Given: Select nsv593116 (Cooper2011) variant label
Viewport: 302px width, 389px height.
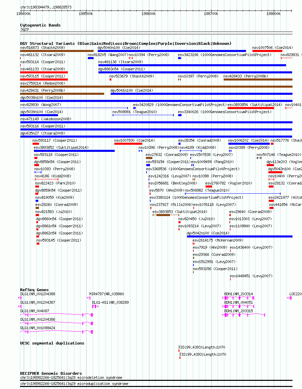Looking at the screenshot, I should point(43,126).
